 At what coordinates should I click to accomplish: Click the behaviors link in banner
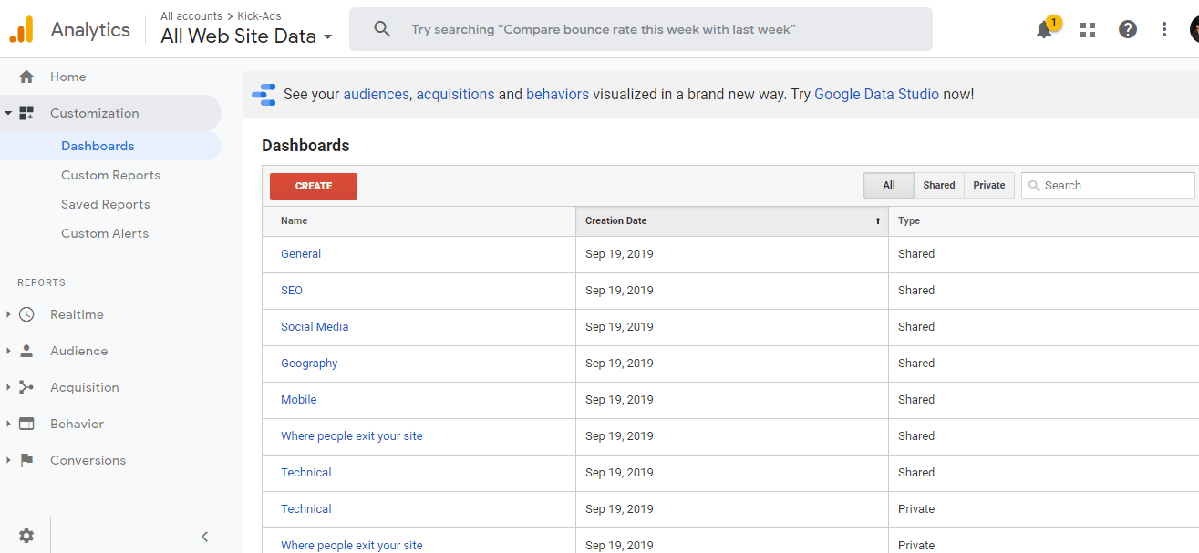point(557,94)
